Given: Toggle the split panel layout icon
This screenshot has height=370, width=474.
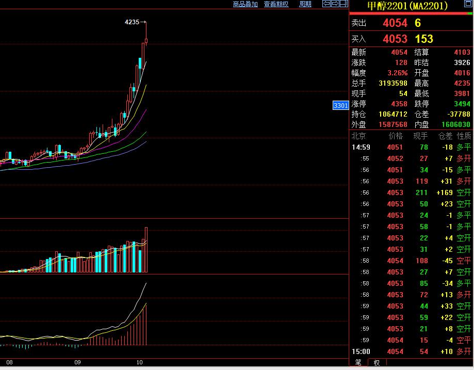Looking at the screenshot, I should point(344,4).
